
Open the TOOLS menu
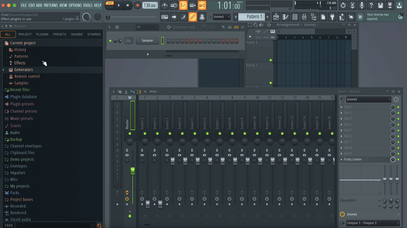click(x=88, y=5)
